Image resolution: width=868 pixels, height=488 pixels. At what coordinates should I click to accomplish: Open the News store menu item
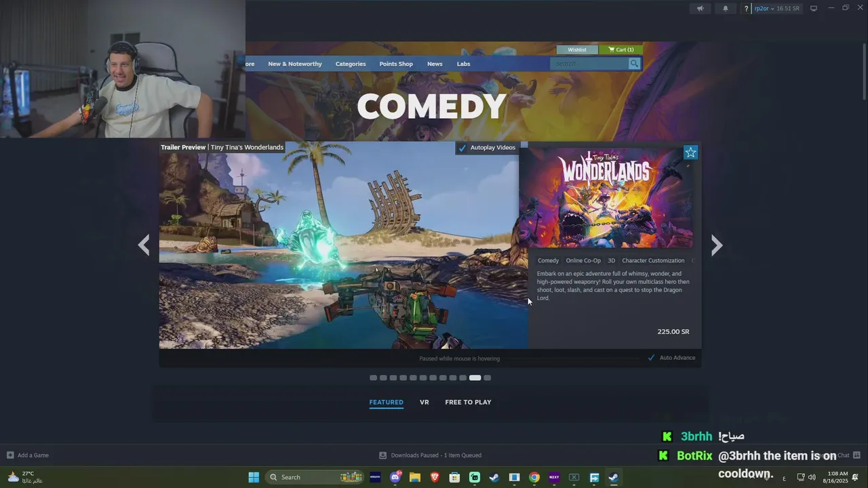pos(435,64)
